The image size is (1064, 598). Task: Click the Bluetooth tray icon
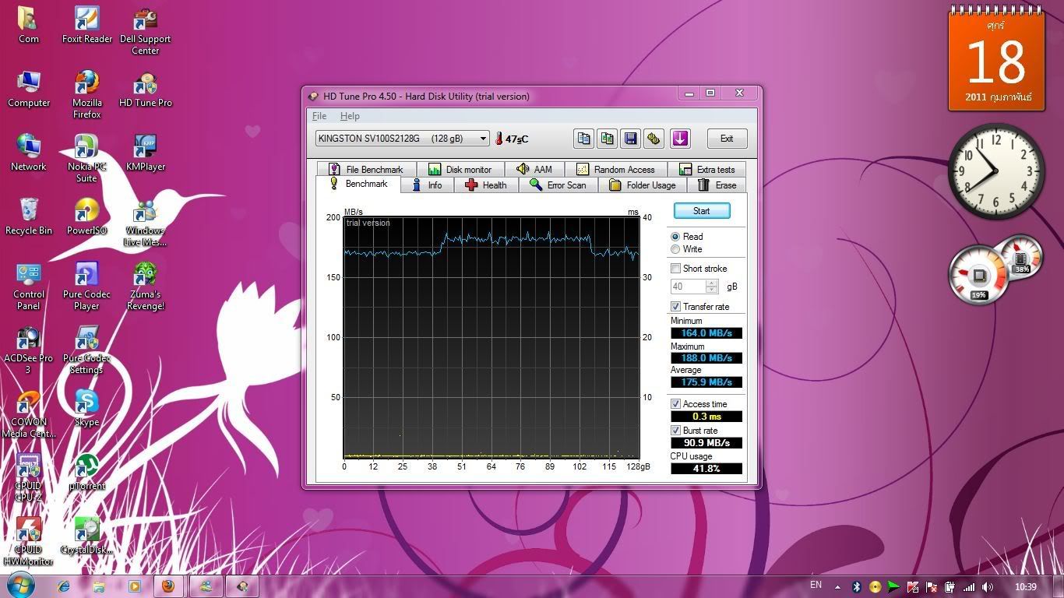tap(856, 587)
